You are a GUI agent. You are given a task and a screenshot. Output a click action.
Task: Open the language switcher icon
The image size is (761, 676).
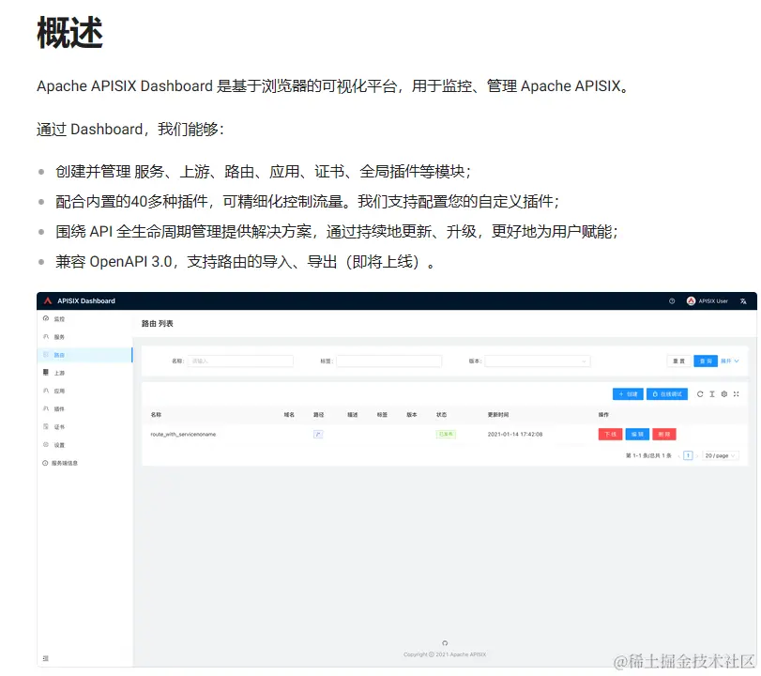click(x=743, y=301)
